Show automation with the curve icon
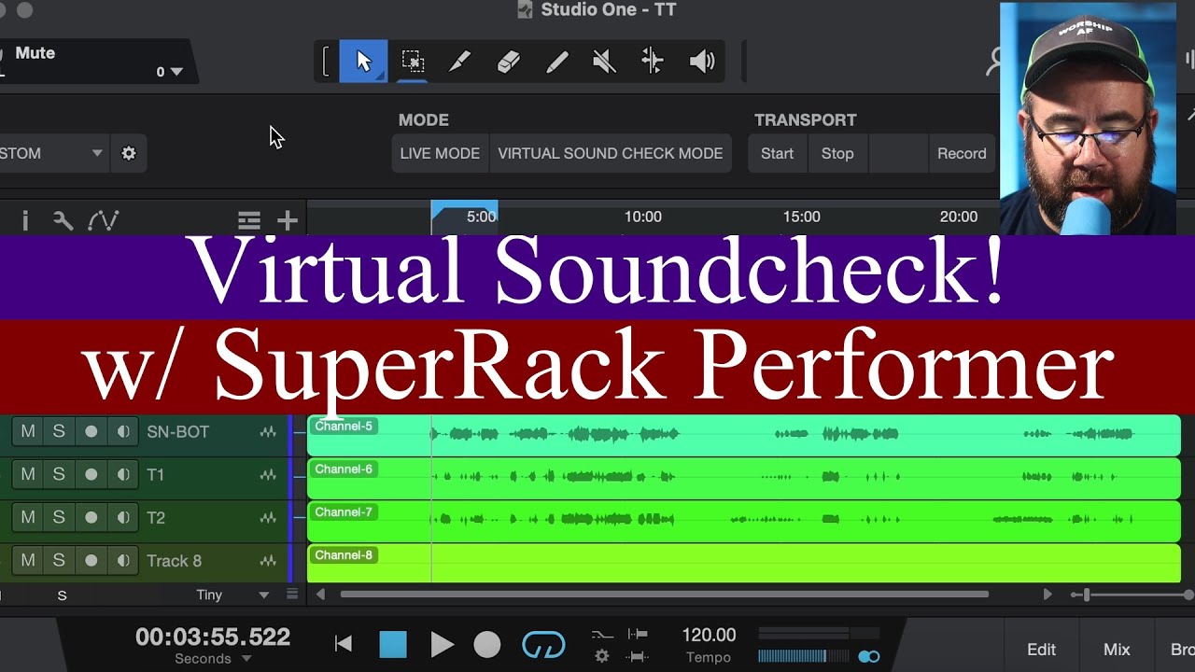Screen dimensions: 1195x672 tap(103, 220)
